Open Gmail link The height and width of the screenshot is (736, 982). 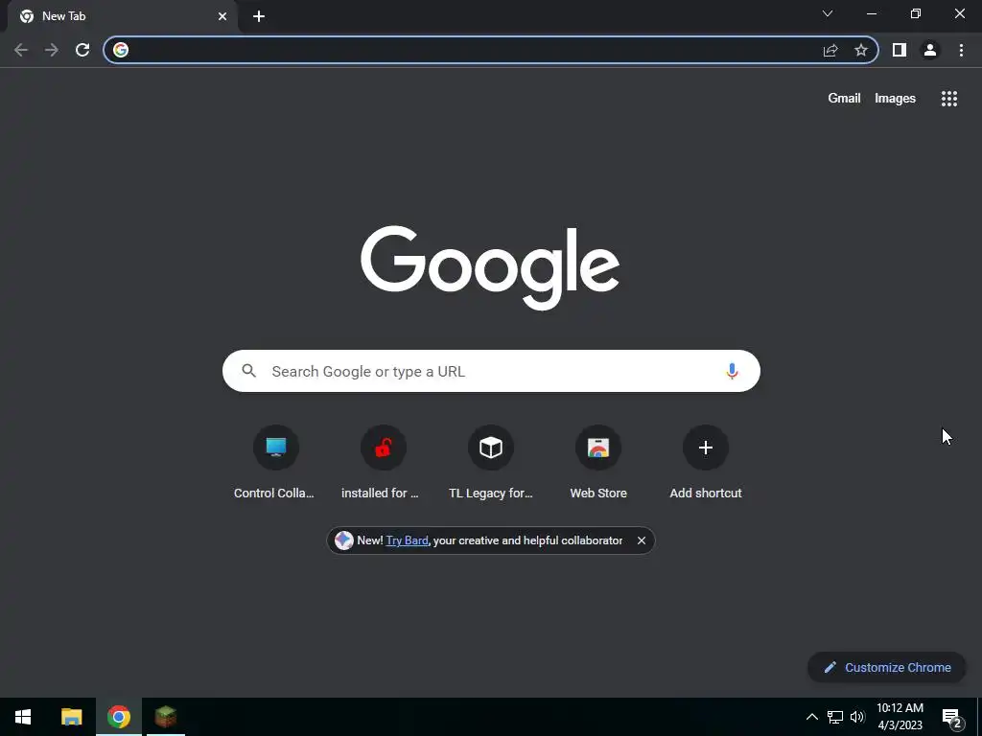844,99
